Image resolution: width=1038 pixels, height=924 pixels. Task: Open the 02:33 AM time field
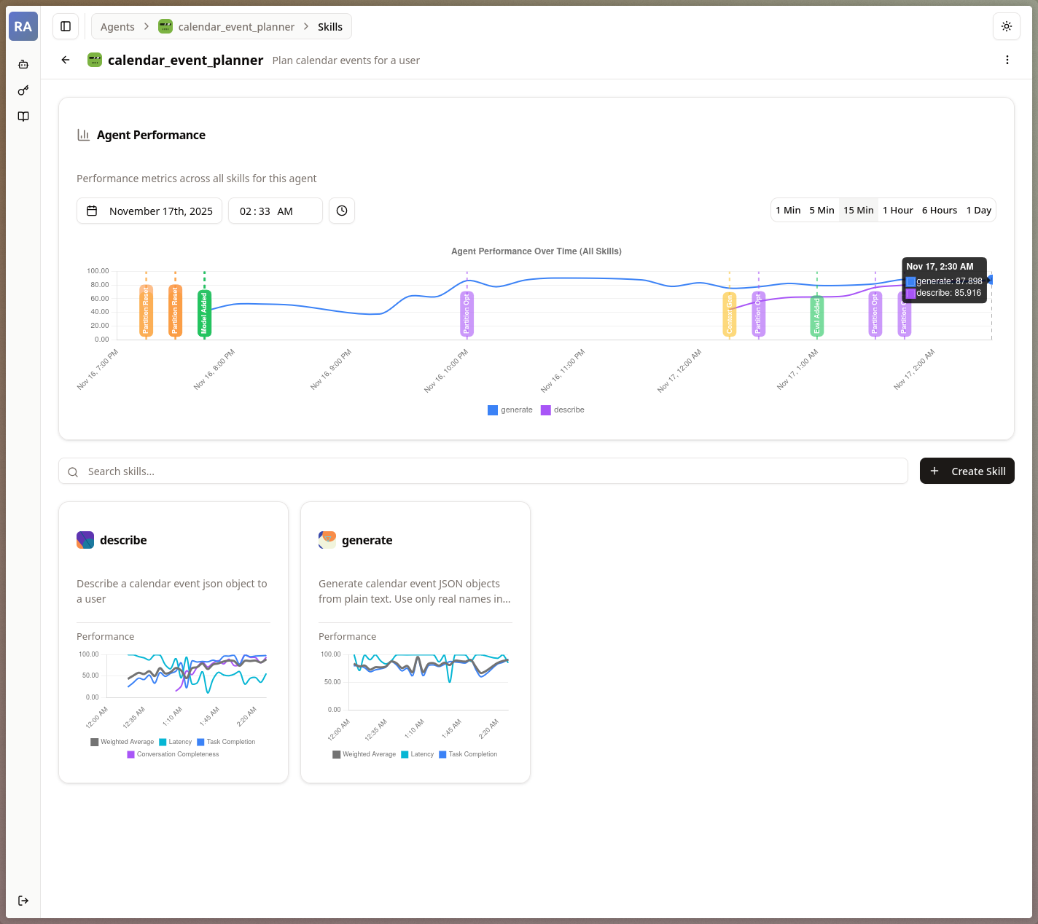(275, 211)
